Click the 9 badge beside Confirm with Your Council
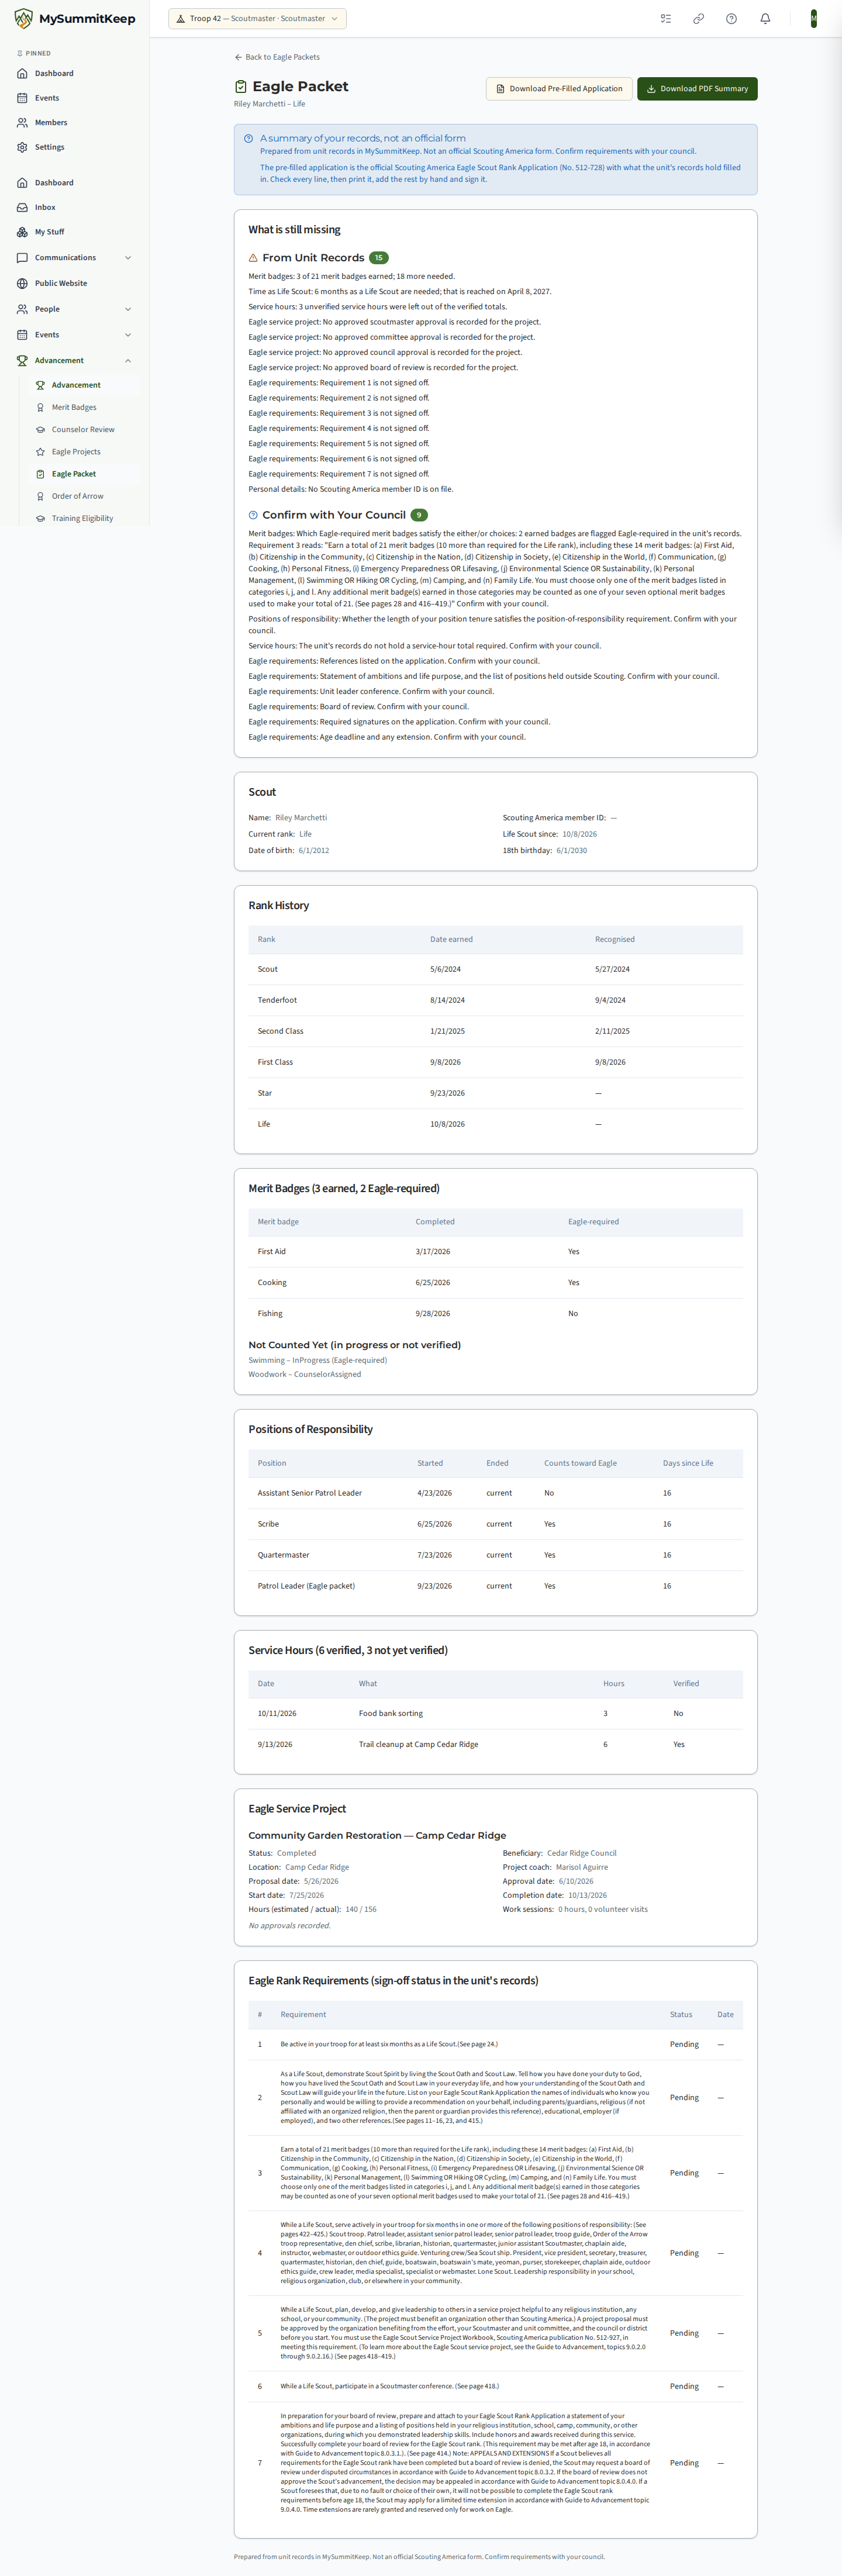 point(419,515)
